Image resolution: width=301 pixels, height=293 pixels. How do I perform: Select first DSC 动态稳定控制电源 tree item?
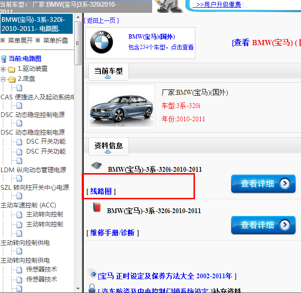(33, 115)
